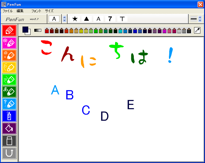Choose the number 7 stamp character
The width and height of the screenshot is (205, 163).
coord(110,19)
